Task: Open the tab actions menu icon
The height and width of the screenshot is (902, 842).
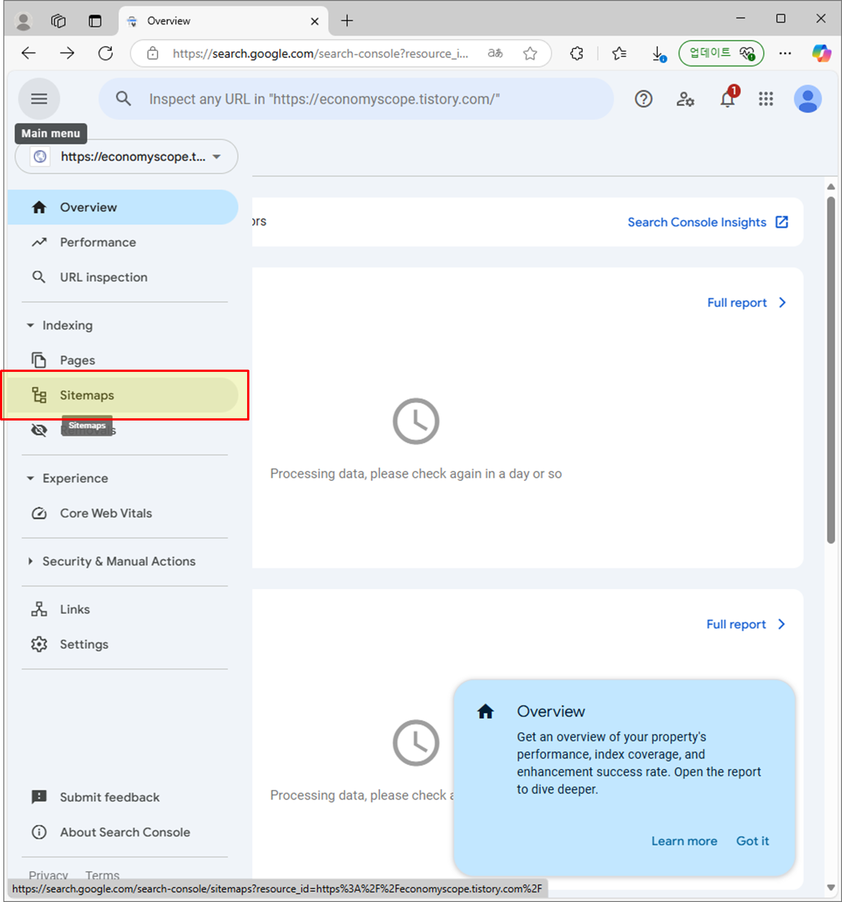Action: [x=95, y=21]
